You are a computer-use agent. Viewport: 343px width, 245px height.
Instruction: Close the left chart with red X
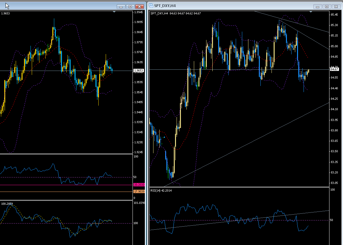140,6
